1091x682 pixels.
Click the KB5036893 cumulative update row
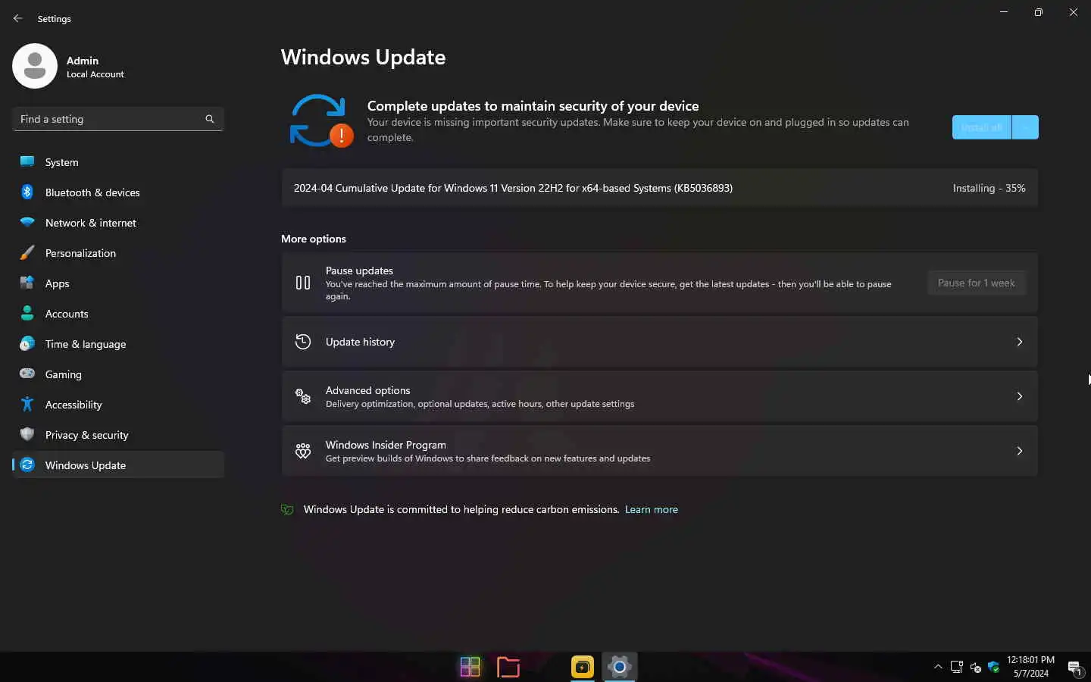click(659, 188)
